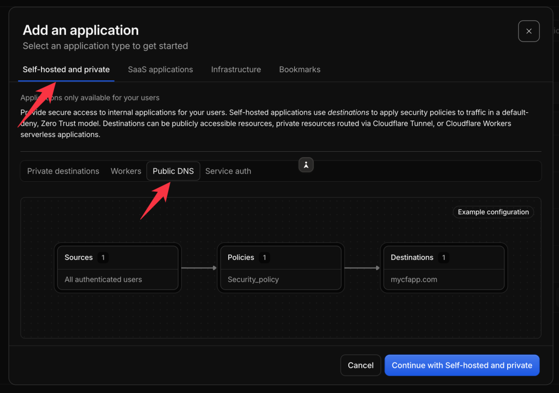
Task: Open the Infrastructure tab
Action: point(236,69)
